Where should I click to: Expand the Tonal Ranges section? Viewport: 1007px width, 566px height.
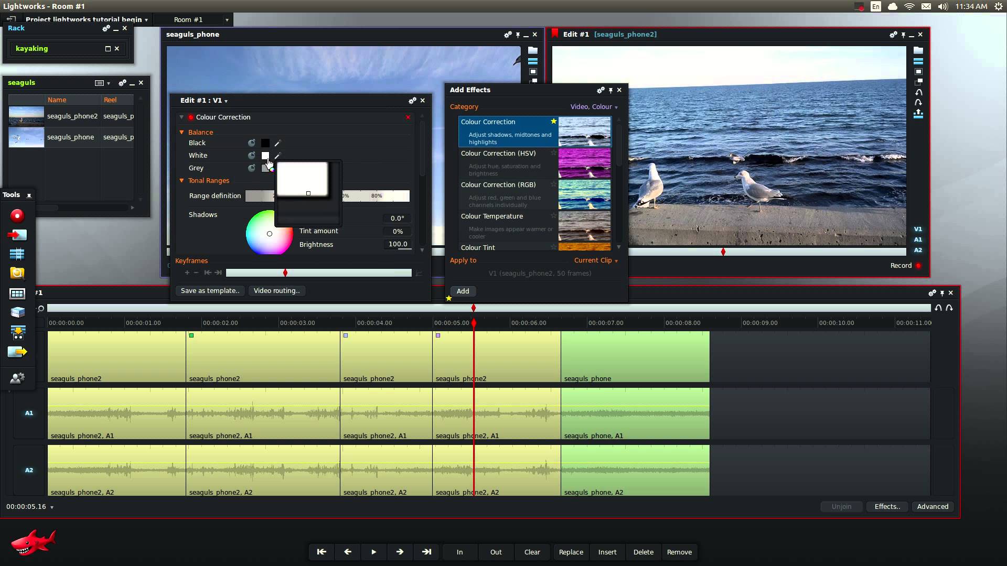(x=181, y=180)
